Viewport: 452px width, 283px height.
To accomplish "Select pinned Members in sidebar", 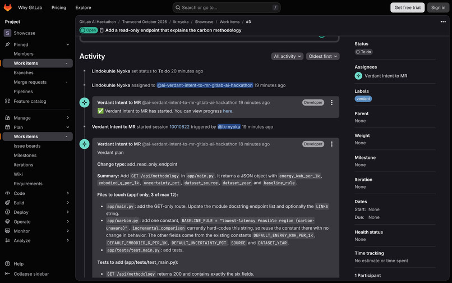I will click(x=24, y=54).
